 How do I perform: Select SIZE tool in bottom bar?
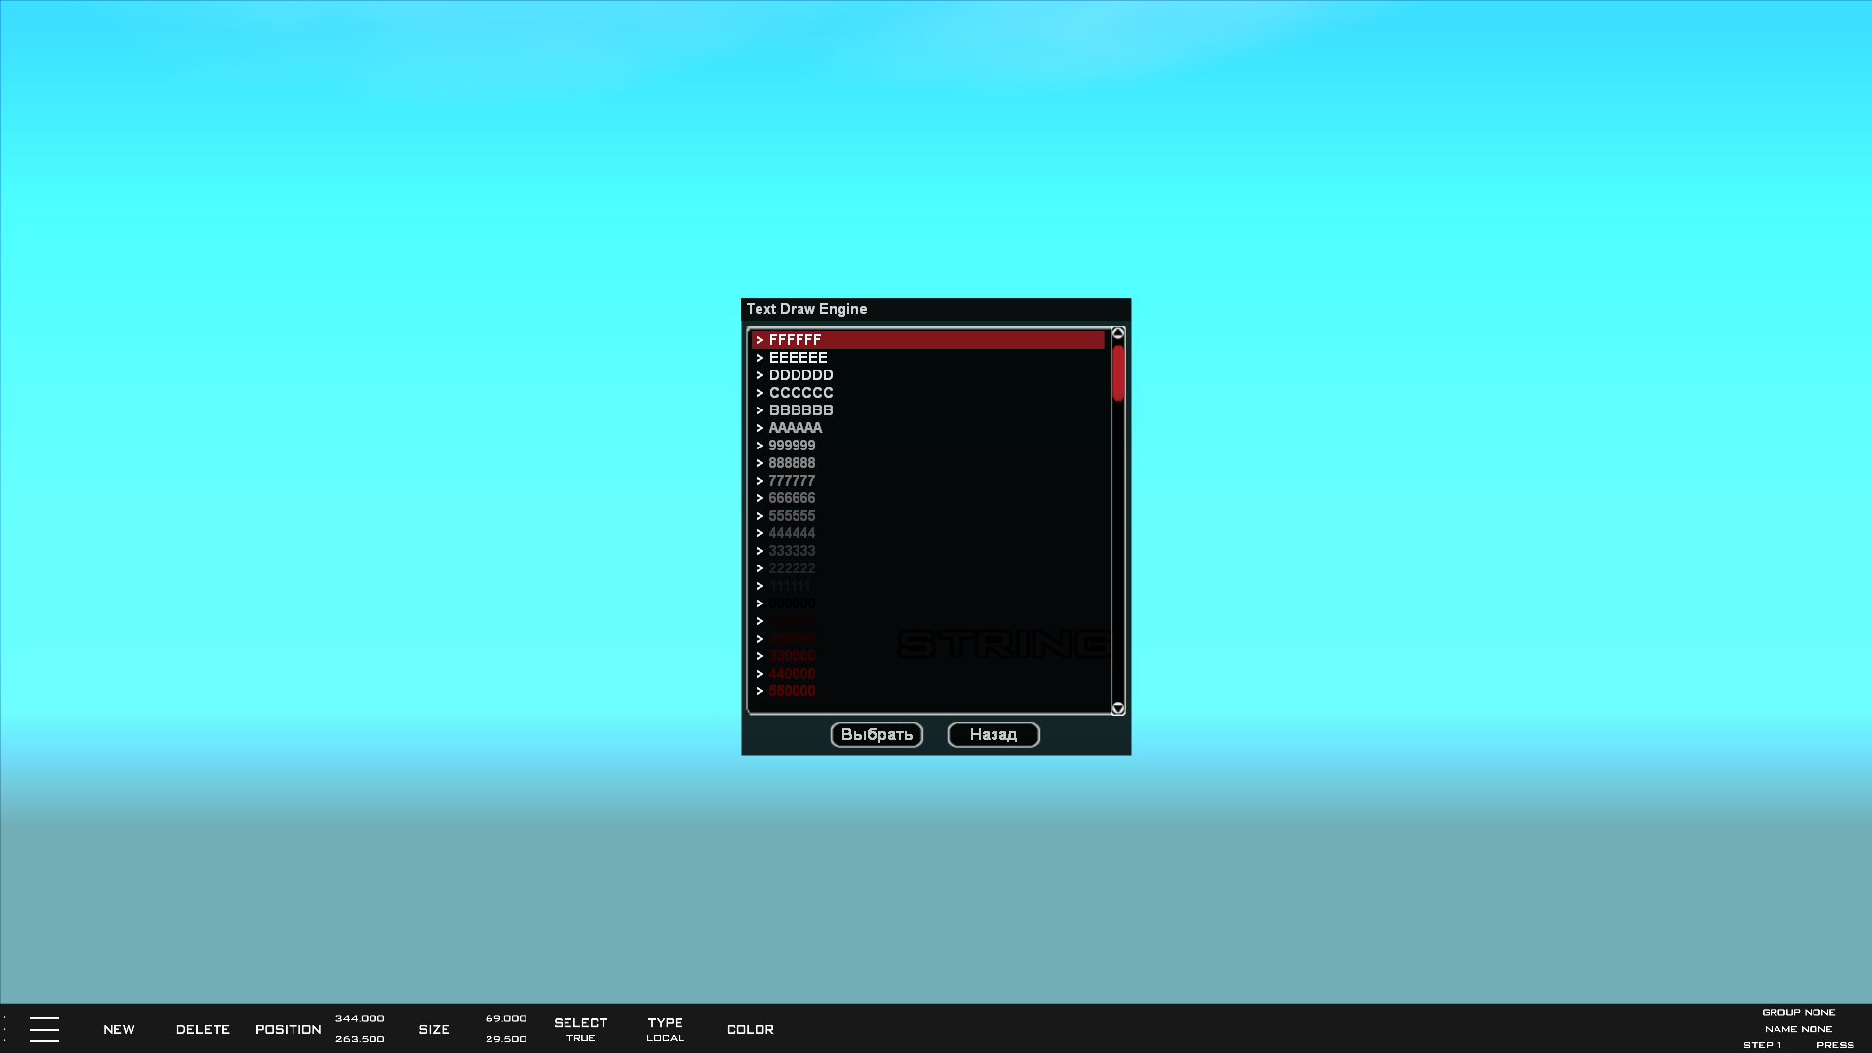[434, 1029]
